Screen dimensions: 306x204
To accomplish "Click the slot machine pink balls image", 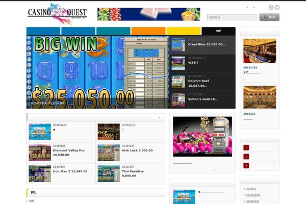I will point(202,137).
